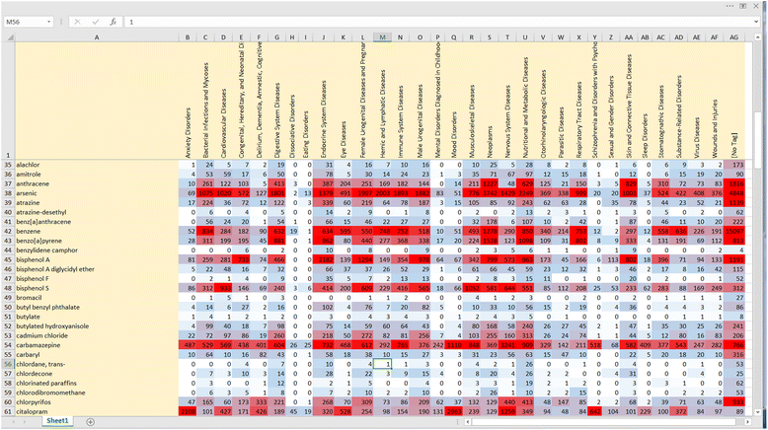Click the formula bar Cancel X icon
768x430 pixels.
click(77, 21)
